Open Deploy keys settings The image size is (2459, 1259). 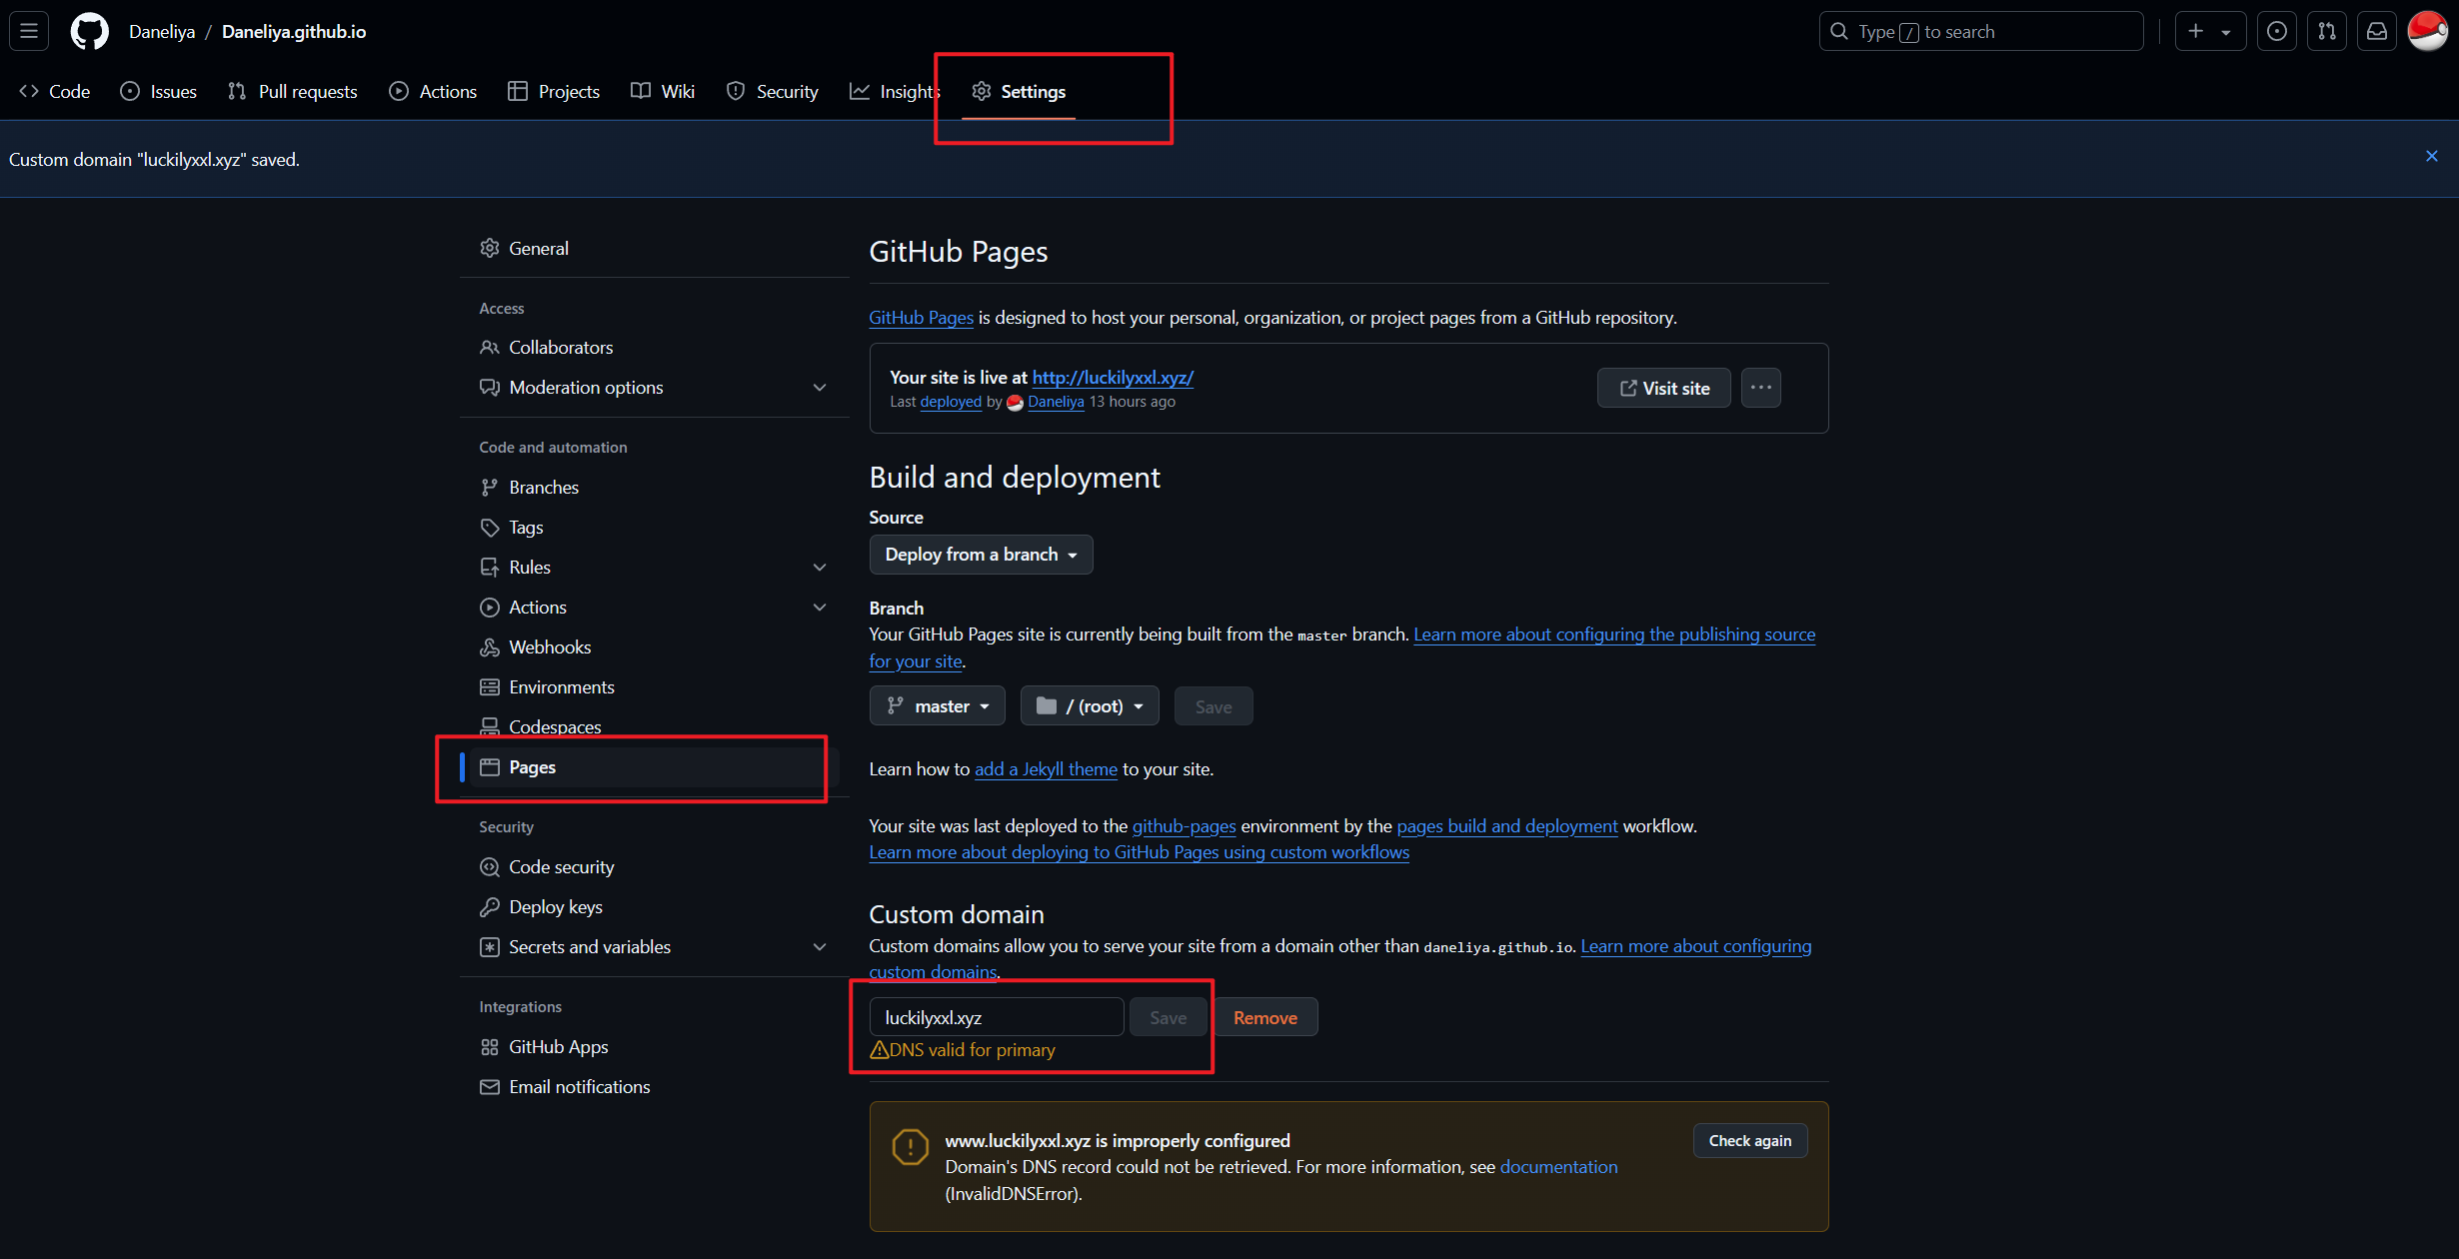(x=655, y=906)
